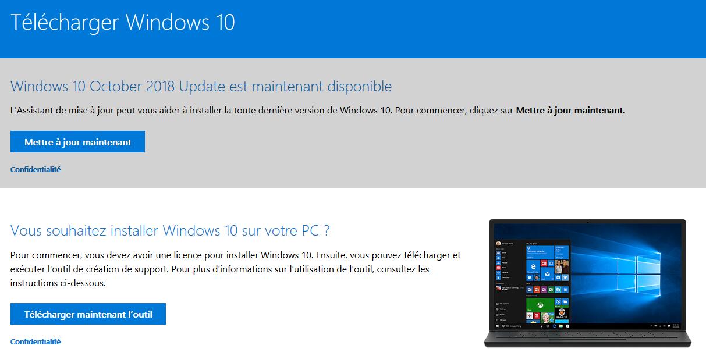Screen dimensions: 706x363
Task: Click the Xbox green tile in laptop image
Action: 540,305
